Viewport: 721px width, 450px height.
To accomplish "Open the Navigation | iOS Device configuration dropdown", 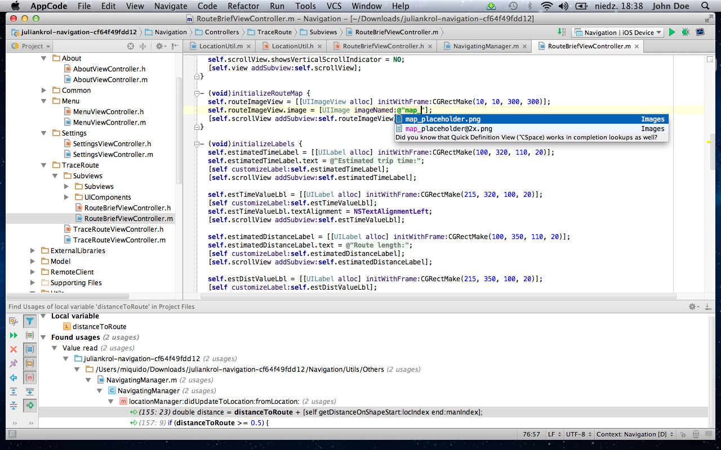I will pos(617,32).
